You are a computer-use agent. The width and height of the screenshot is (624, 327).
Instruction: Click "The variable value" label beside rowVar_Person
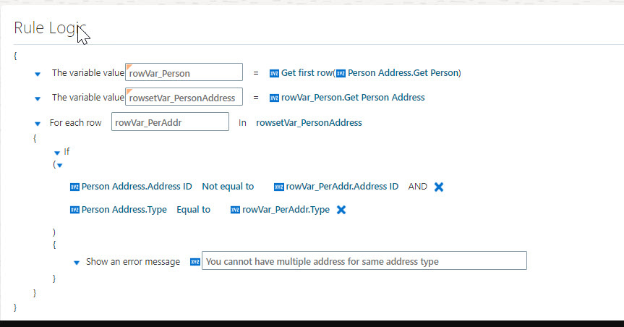(88, 73)
